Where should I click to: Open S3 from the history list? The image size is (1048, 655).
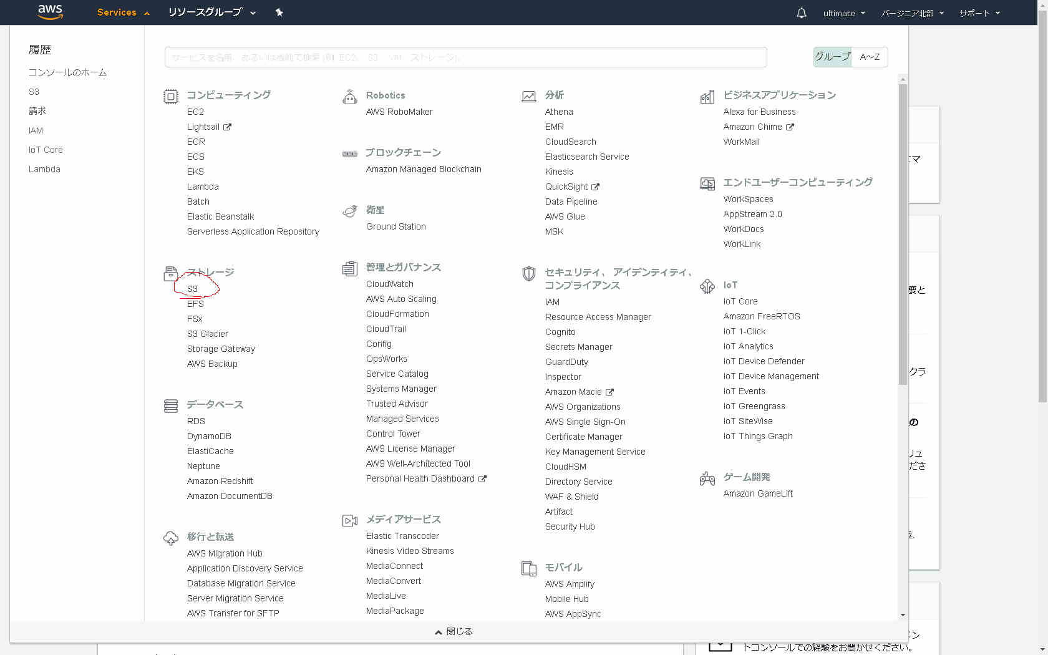coord(34,92)
